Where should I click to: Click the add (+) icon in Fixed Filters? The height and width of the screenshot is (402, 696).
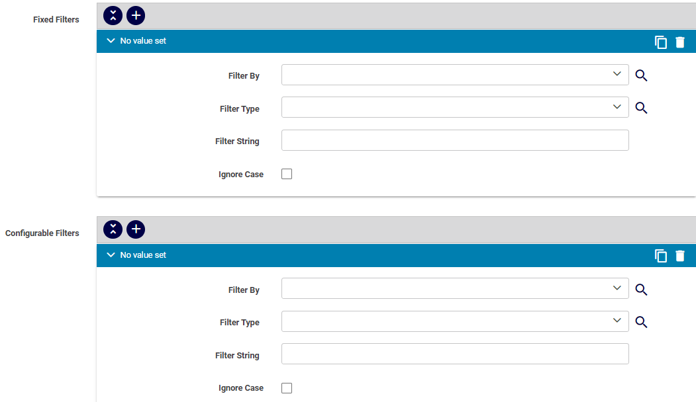(x=136, y=15)
